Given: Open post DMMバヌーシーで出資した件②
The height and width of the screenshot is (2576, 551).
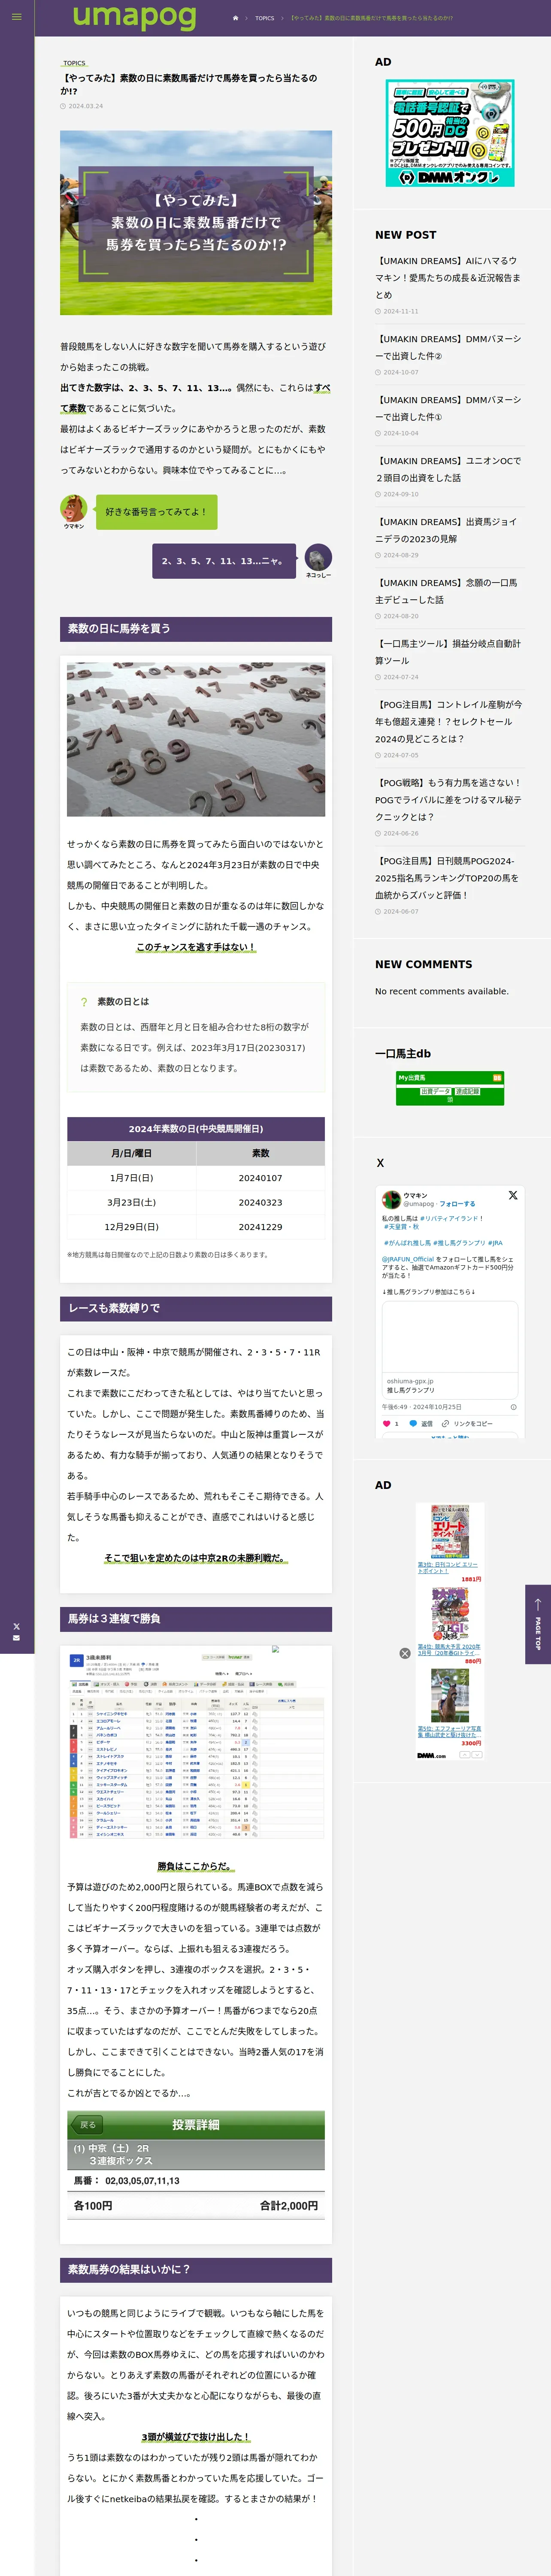Looking at the screenshot, I should 448,347.
